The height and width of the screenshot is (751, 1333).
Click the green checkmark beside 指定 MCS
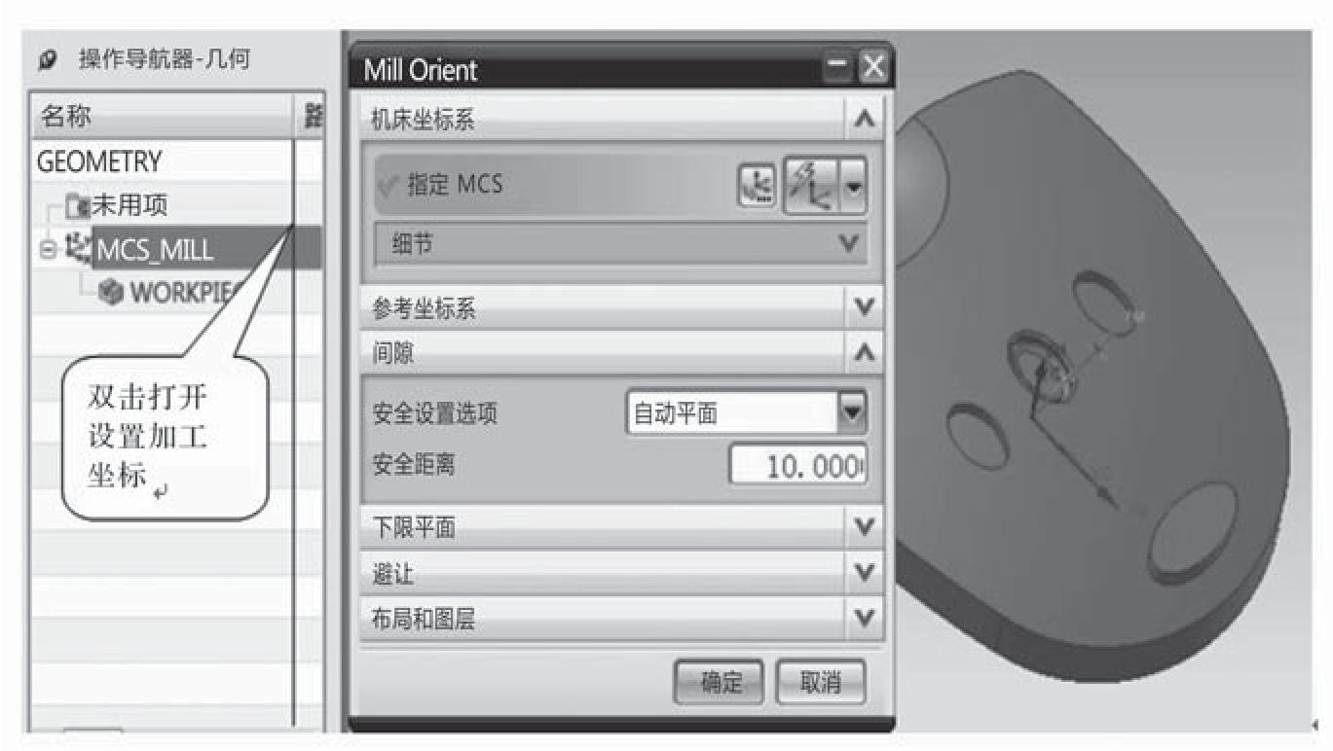pyautogui.click(x=390, y=184)
